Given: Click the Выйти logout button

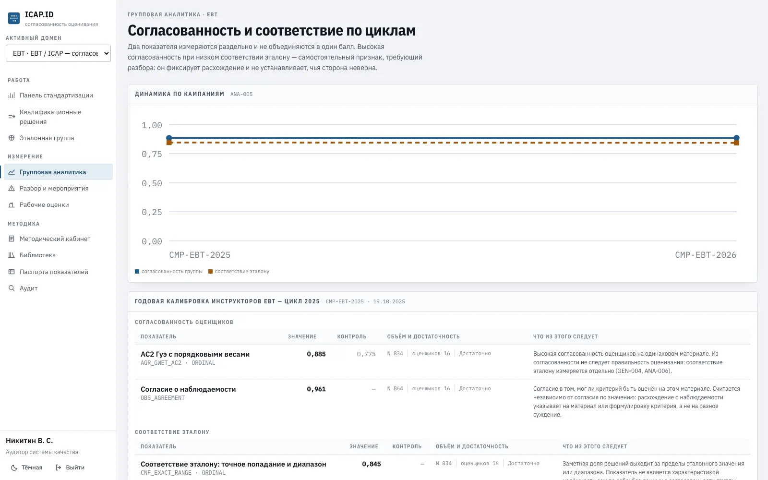Looking at the screenshot, I should 70,468.
